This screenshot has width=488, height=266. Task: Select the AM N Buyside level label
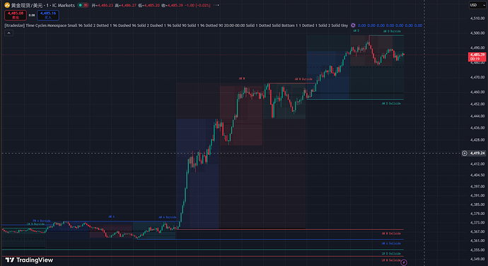303,79
